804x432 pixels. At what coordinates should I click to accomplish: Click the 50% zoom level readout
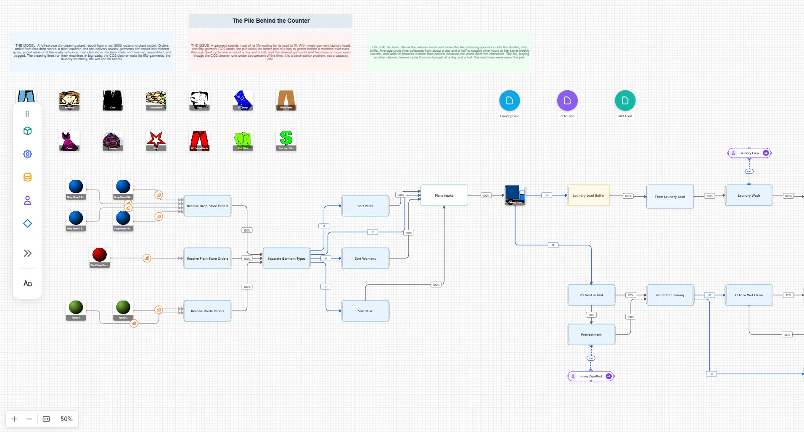66,419
